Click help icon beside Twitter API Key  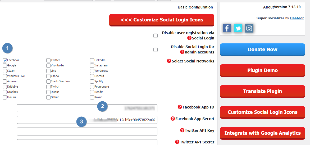tap(182, 130)
